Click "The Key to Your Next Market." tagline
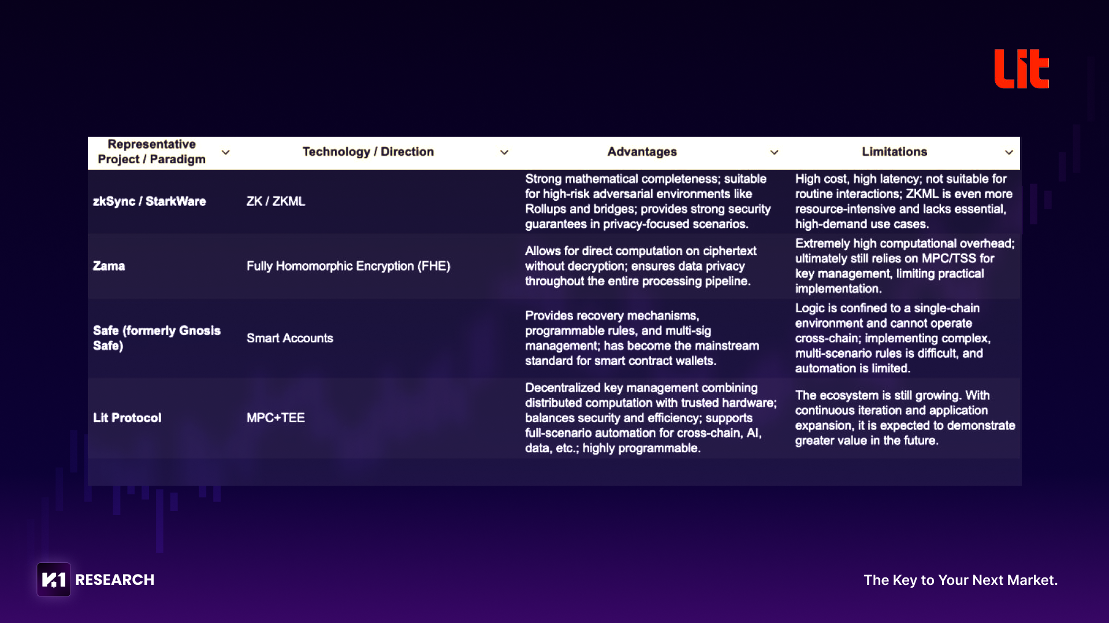Viewport: 1109px width, 623px height. click(961, 580)
